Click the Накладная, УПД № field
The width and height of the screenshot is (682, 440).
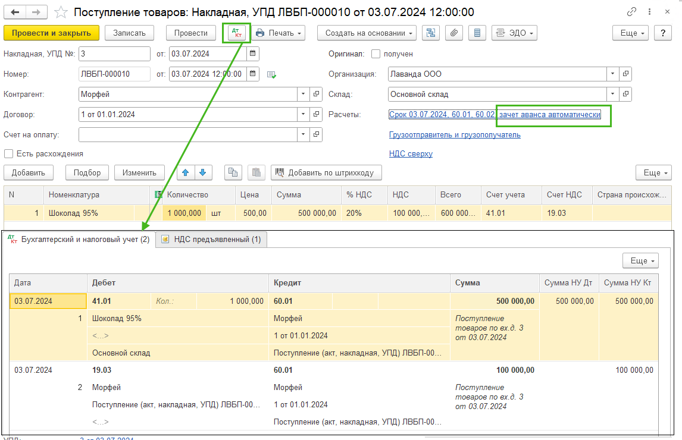coord(114,54)
